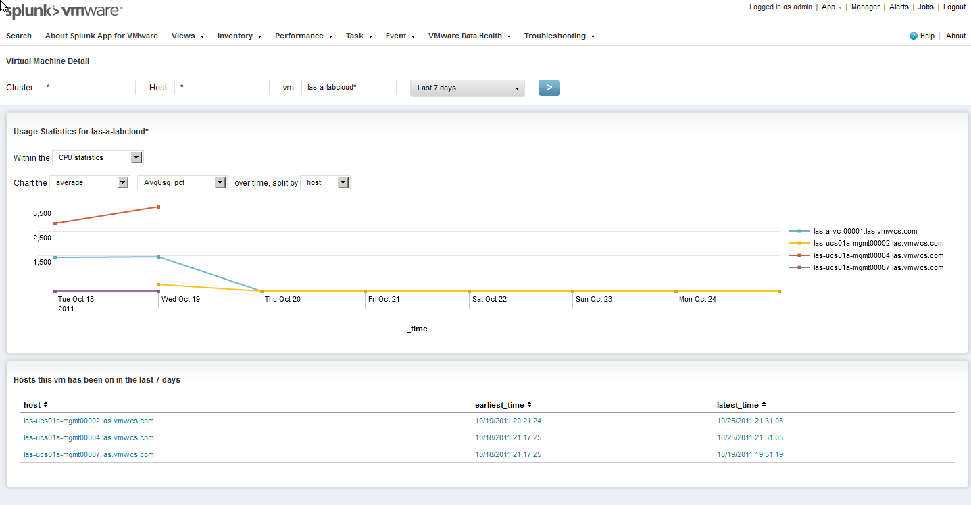Open host las-ucs01a-mgmt00004 in table
This screenshot has width=971, height=505.
89,437
